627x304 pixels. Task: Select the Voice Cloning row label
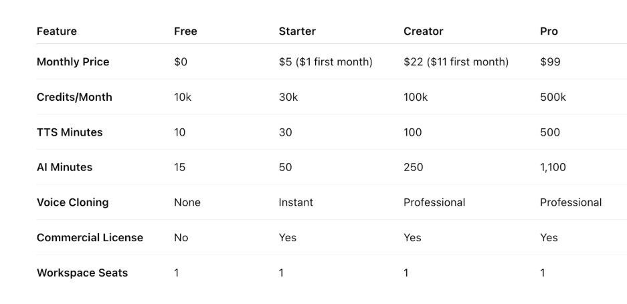click(x=72, y=202)
